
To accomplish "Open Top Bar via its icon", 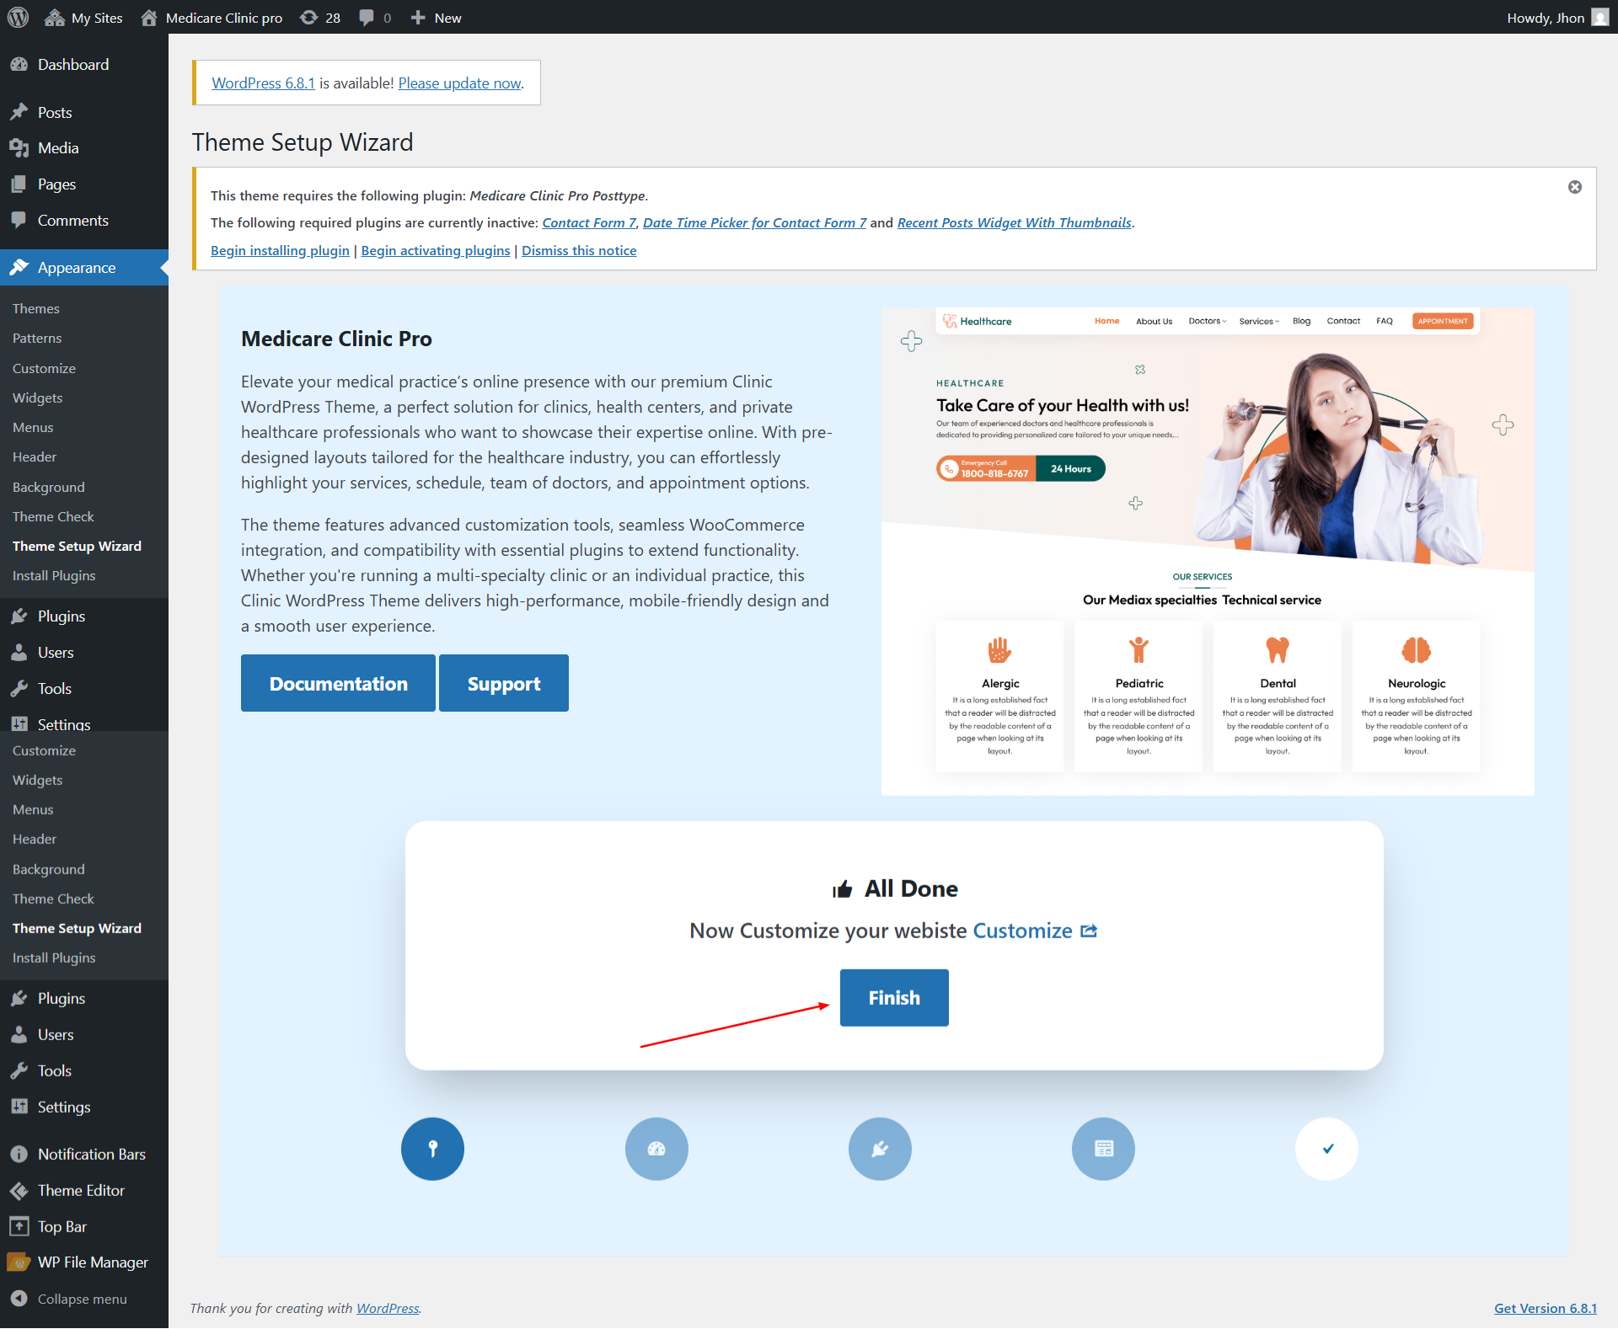I will coord(19,1227).
